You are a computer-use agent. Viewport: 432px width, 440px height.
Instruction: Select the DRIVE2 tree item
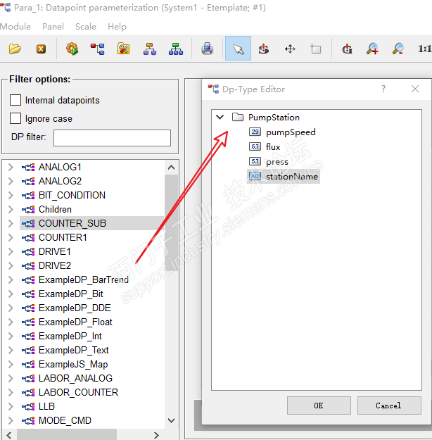(x=55, y=265)
